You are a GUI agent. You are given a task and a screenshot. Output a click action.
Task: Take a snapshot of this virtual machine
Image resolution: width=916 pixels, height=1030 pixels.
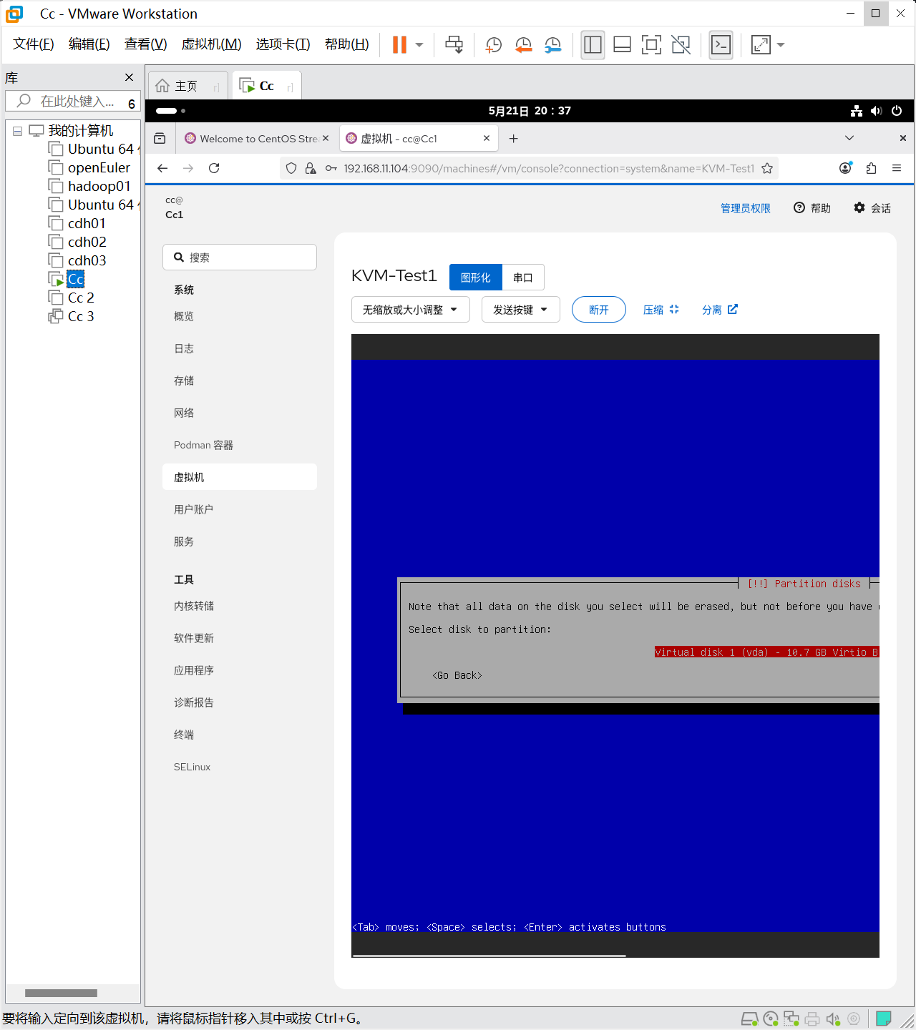(493, 45)
